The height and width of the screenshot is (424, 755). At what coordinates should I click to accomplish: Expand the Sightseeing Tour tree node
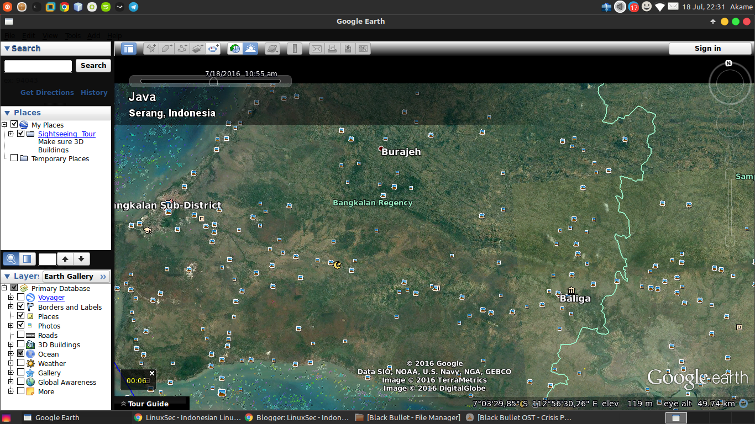coord(11,134)
